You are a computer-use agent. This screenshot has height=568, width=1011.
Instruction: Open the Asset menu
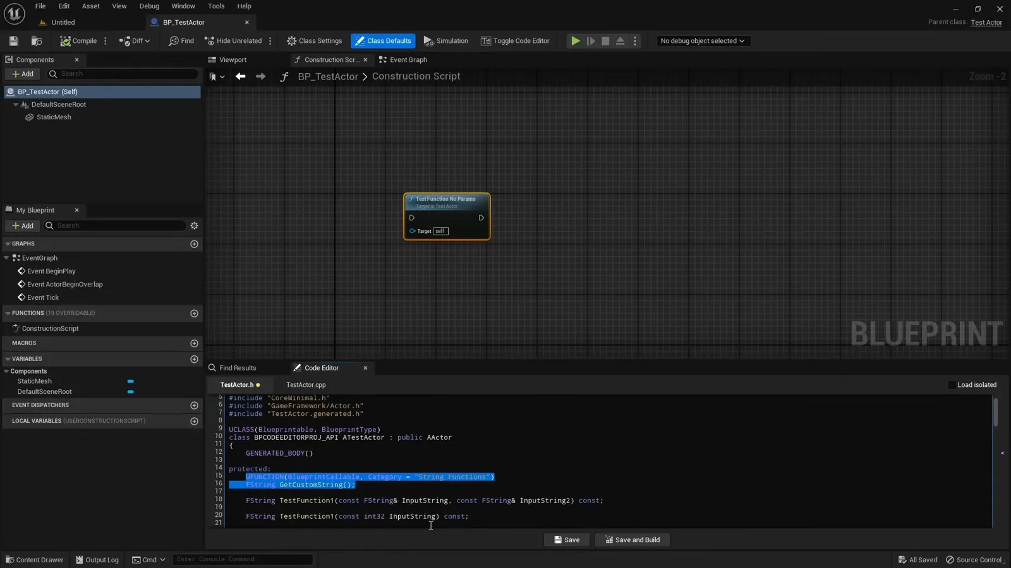point(91,6)
